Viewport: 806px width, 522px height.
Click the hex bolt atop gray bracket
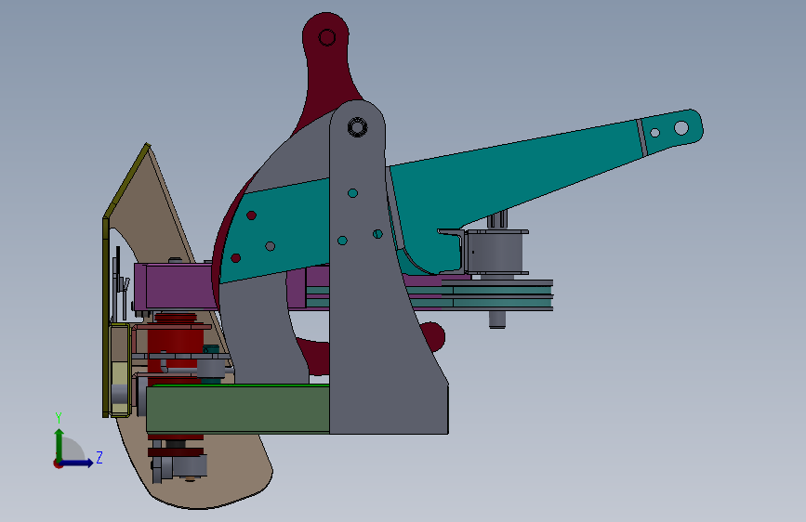click(357, 127)
